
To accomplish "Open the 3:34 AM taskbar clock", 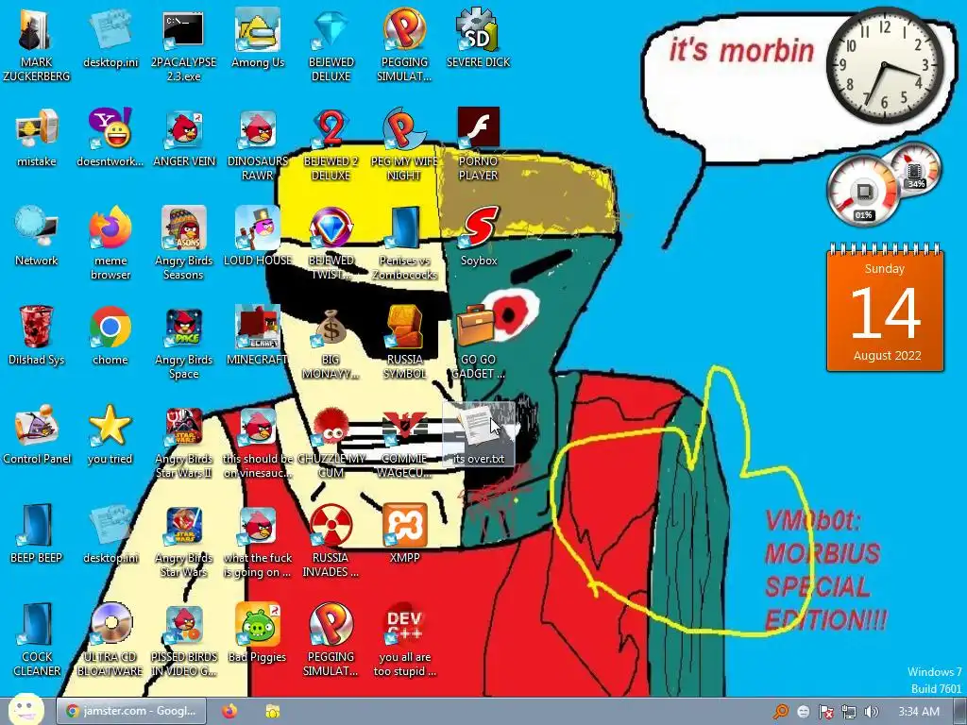I will click(919, 712).
